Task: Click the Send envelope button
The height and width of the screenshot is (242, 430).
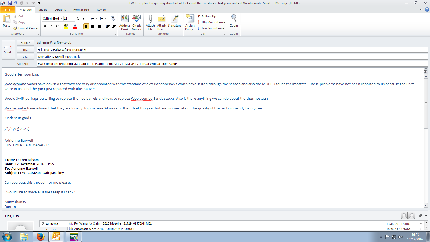Action: point(8,49)
